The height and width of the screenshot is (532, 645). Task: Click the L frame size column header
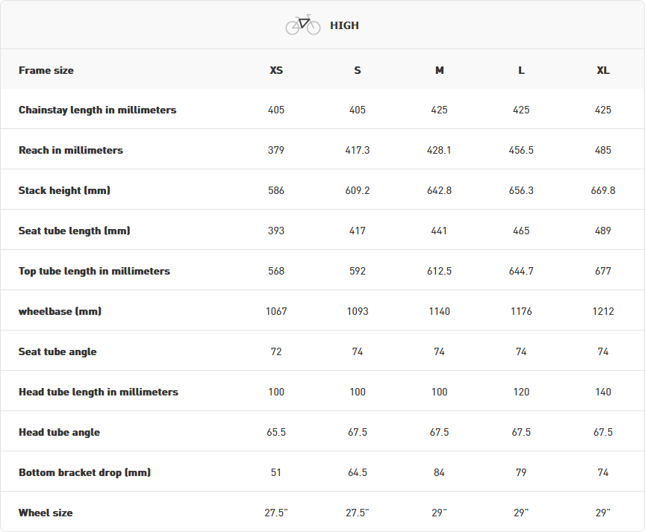coord(521,70)
